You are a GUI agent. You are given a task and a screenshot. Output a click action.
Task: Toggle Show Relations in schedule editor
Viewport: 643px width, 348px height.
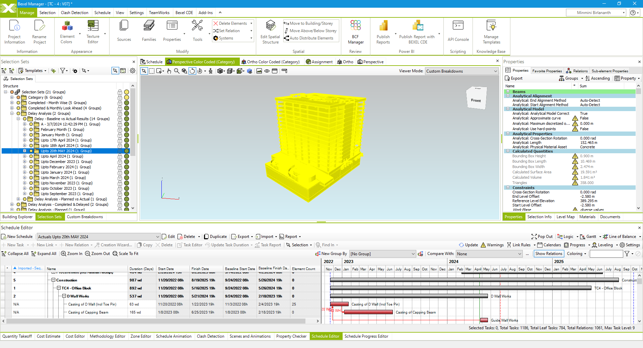point(549,254)
